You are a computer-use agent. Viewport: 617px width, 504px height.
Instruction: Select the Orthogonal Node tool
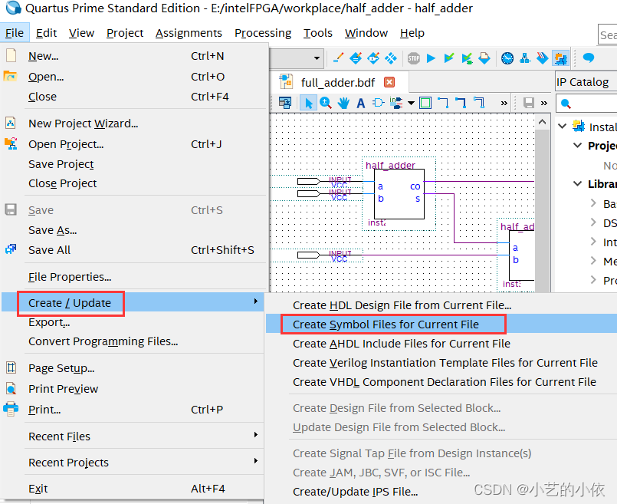(x=443, y=103)
